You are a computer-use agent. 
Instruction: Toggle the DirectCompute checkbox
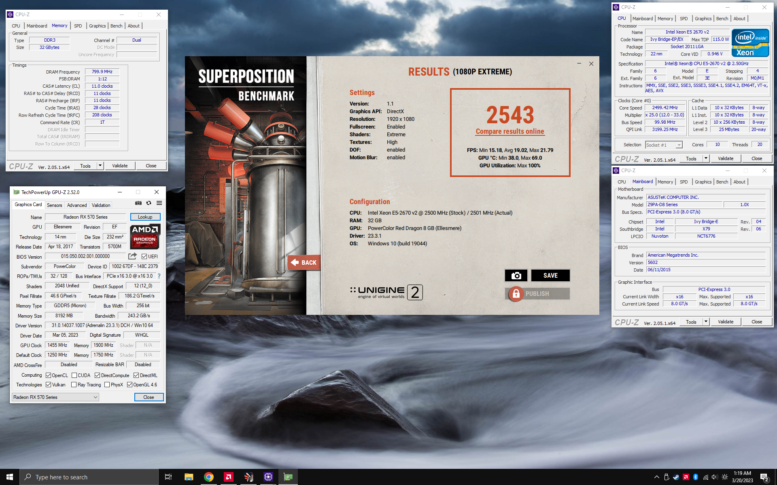(x=97, y=375)
